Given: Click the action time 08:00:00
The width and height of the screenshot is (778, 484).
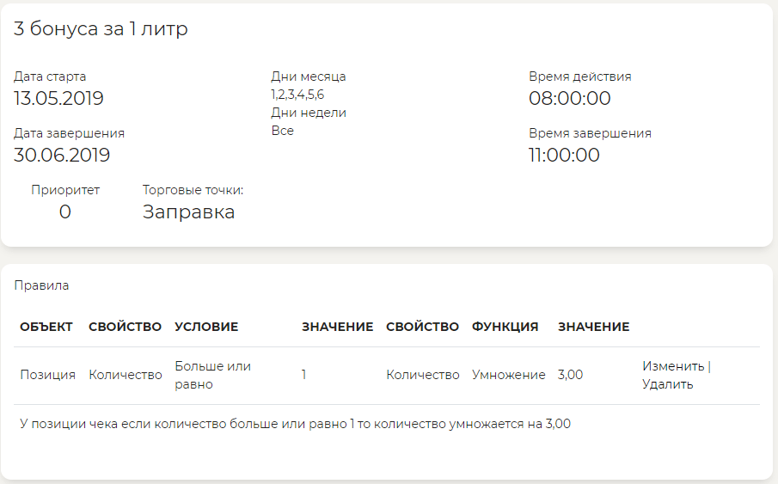Looking at the screenshot, I should coord(569,98).
